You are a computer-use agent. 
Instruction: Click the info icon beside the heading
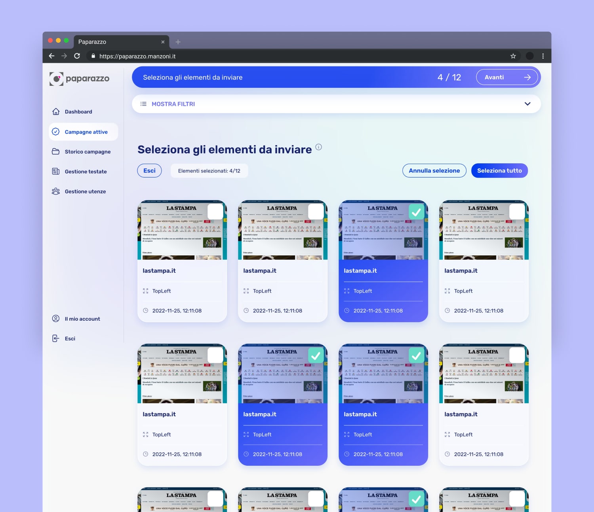click(318, 147)
